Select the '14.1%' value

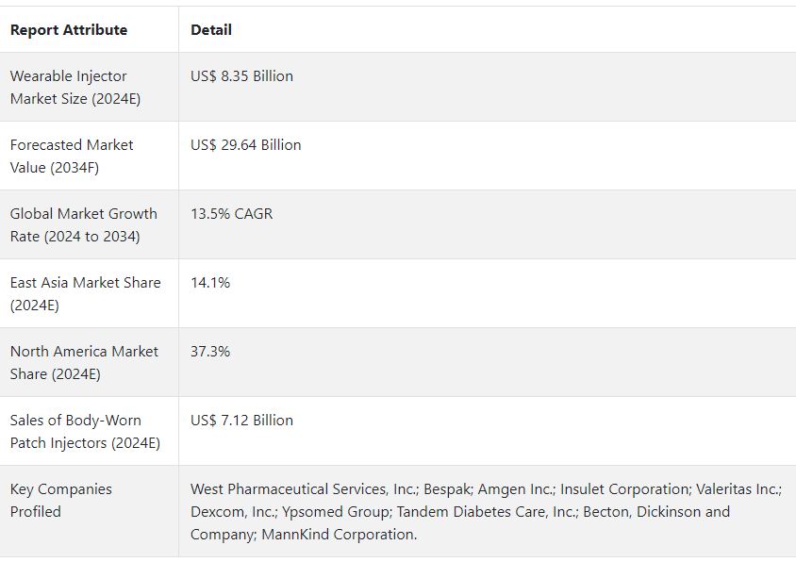click(x=210, y=283)
